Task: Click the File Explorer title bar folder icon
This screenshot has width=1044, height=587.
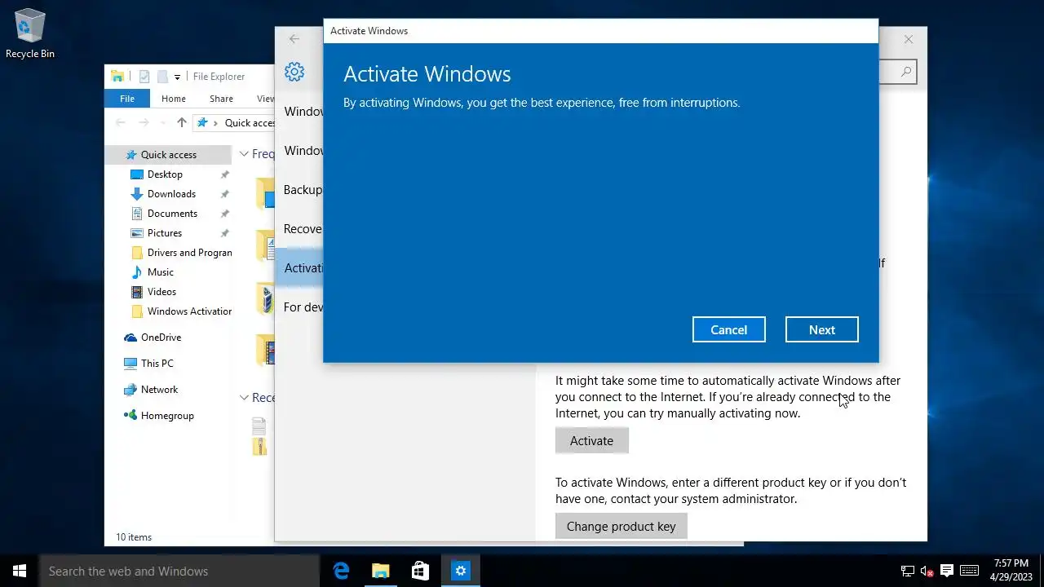Action: pos(117,76)
